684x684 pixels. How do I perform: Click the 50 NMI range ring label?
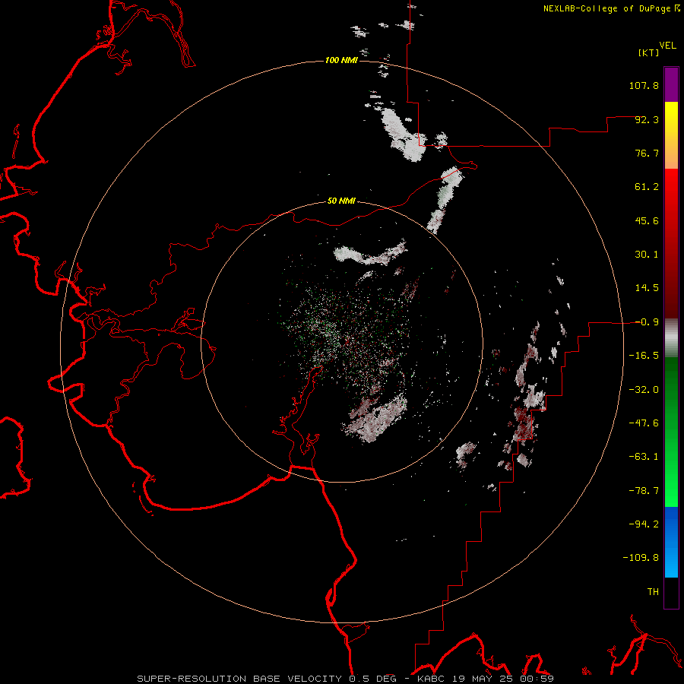(341, 201)
